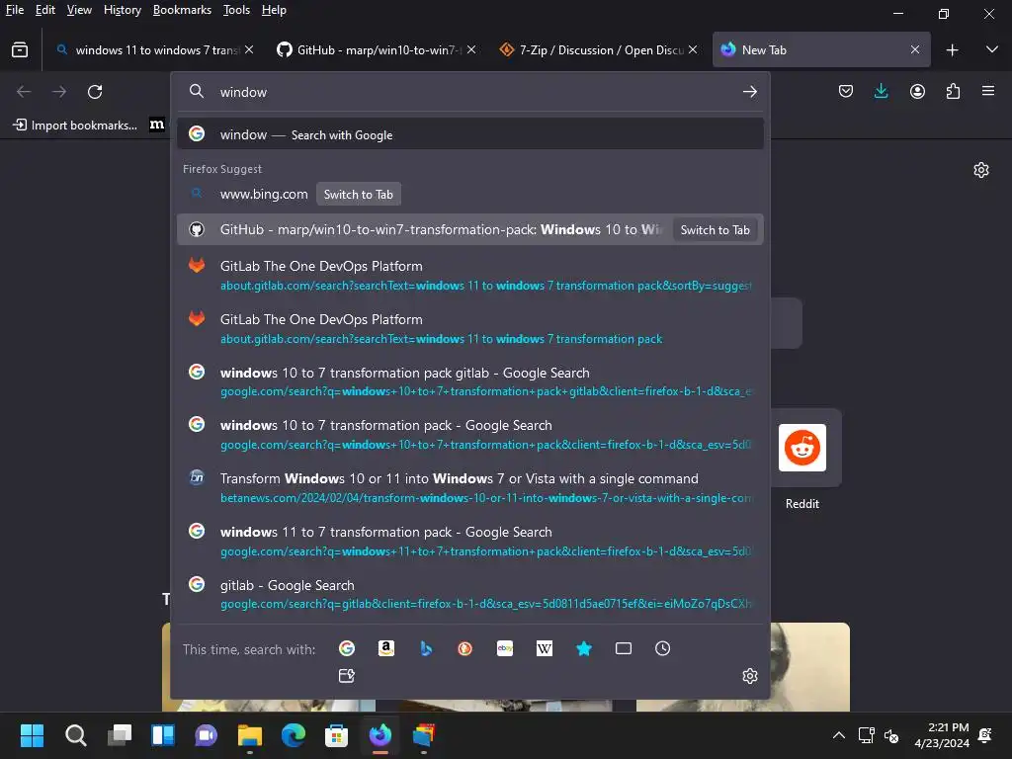Open Tools menu
1012x759 pixels.
pos(236,10)
